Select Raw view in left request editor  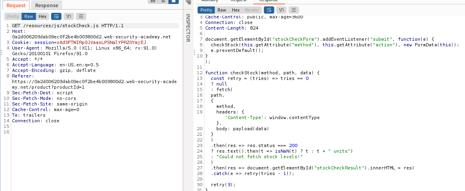28,16
